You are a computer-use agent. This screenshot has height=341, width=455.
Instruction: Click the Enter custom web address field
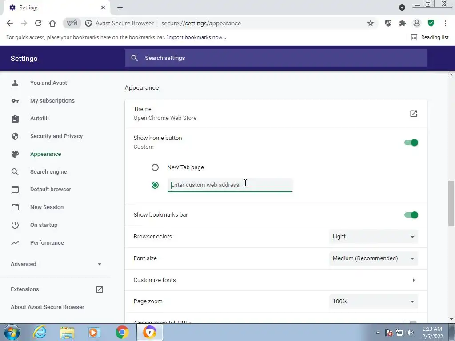pyautogui.click(x=230, y=185)
